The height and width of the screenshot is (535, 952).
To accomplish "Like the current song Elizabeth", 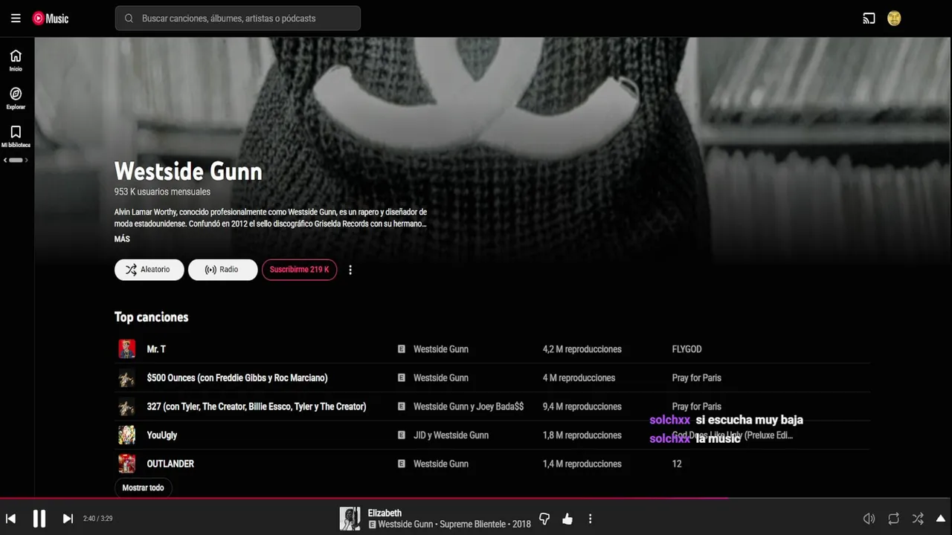I will pyautogui.click(x=567, y=519).
